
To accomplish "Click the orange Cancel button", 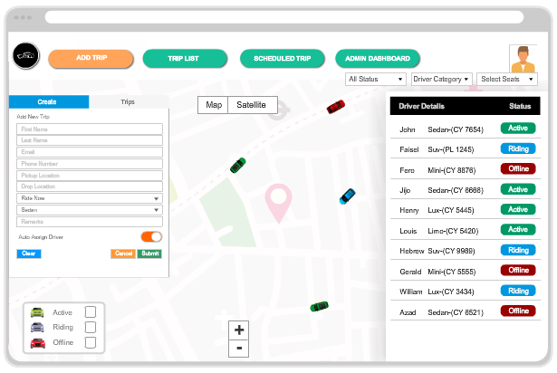I will click(123, 253).
